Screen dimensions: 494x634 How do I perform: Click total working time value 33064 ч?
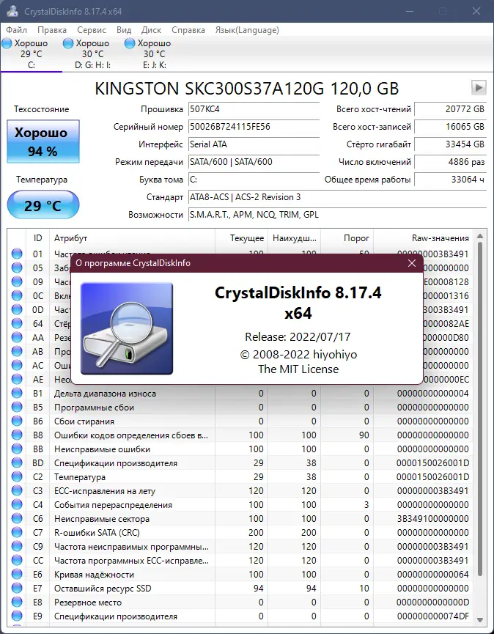click(x=450, y=179)
